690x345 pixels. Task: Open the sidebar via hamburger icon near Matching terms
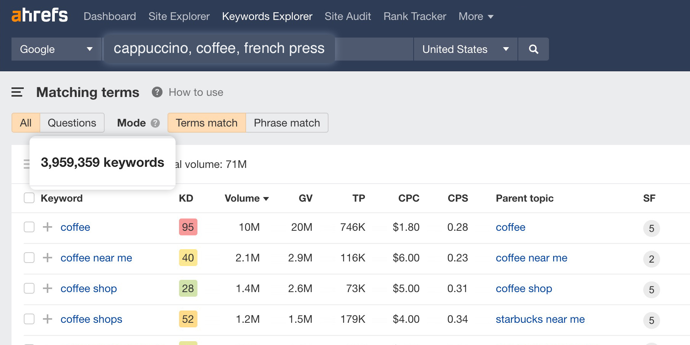click(17, 92)
